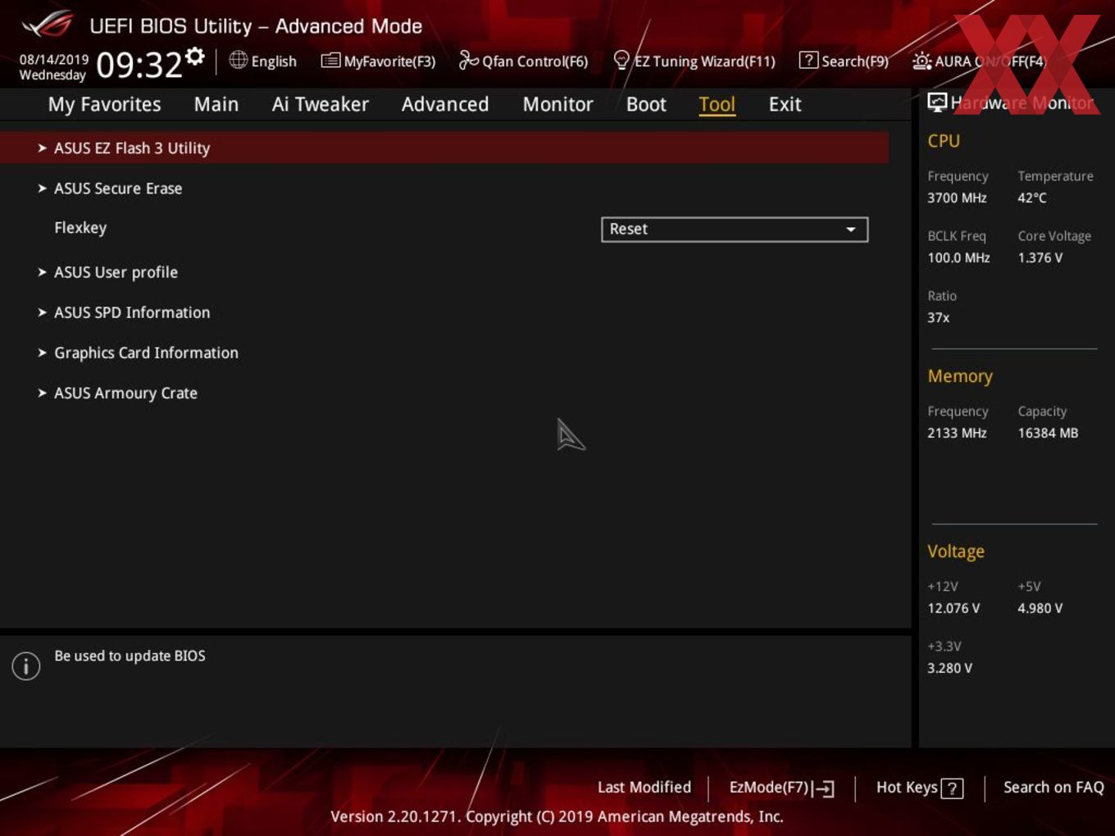Click the Hot Keys question mark icon
Screen dimensions: 1115x836
point(952,788)
